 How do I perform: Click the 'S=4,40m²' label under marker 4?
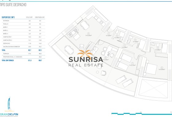pyautogui.click(x=135, y=42)
